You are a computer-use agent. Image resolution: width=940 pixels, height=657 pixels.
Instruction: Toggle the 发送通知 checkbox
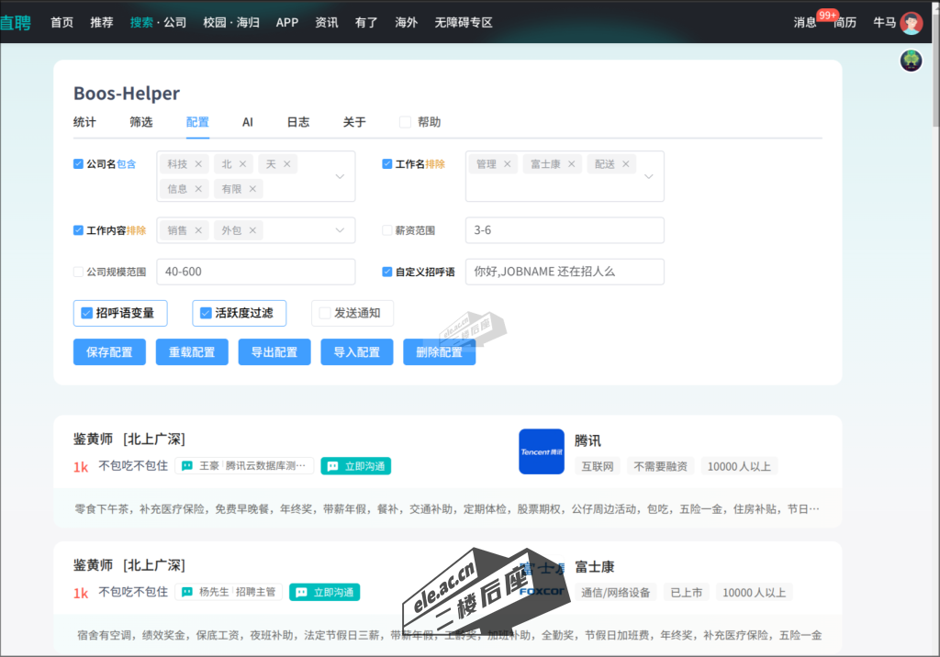(x=325, y=313)
